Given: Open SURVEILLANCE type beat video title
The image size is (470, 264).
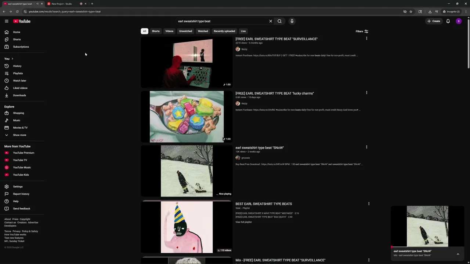Looking at the screenshot, I should pos(276,39).
